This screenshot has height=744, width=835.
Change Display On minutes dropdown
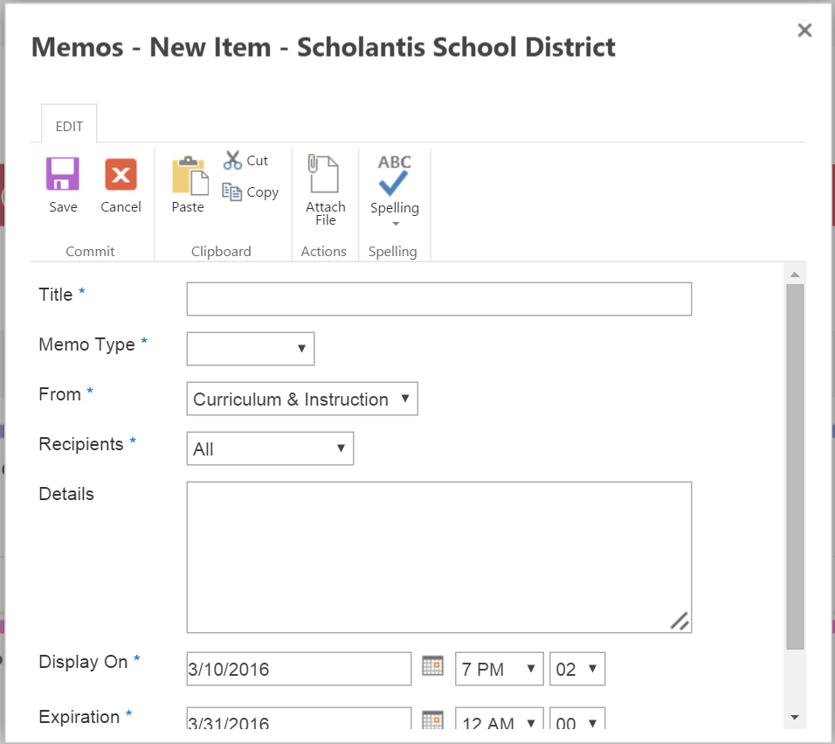(577, 670)
